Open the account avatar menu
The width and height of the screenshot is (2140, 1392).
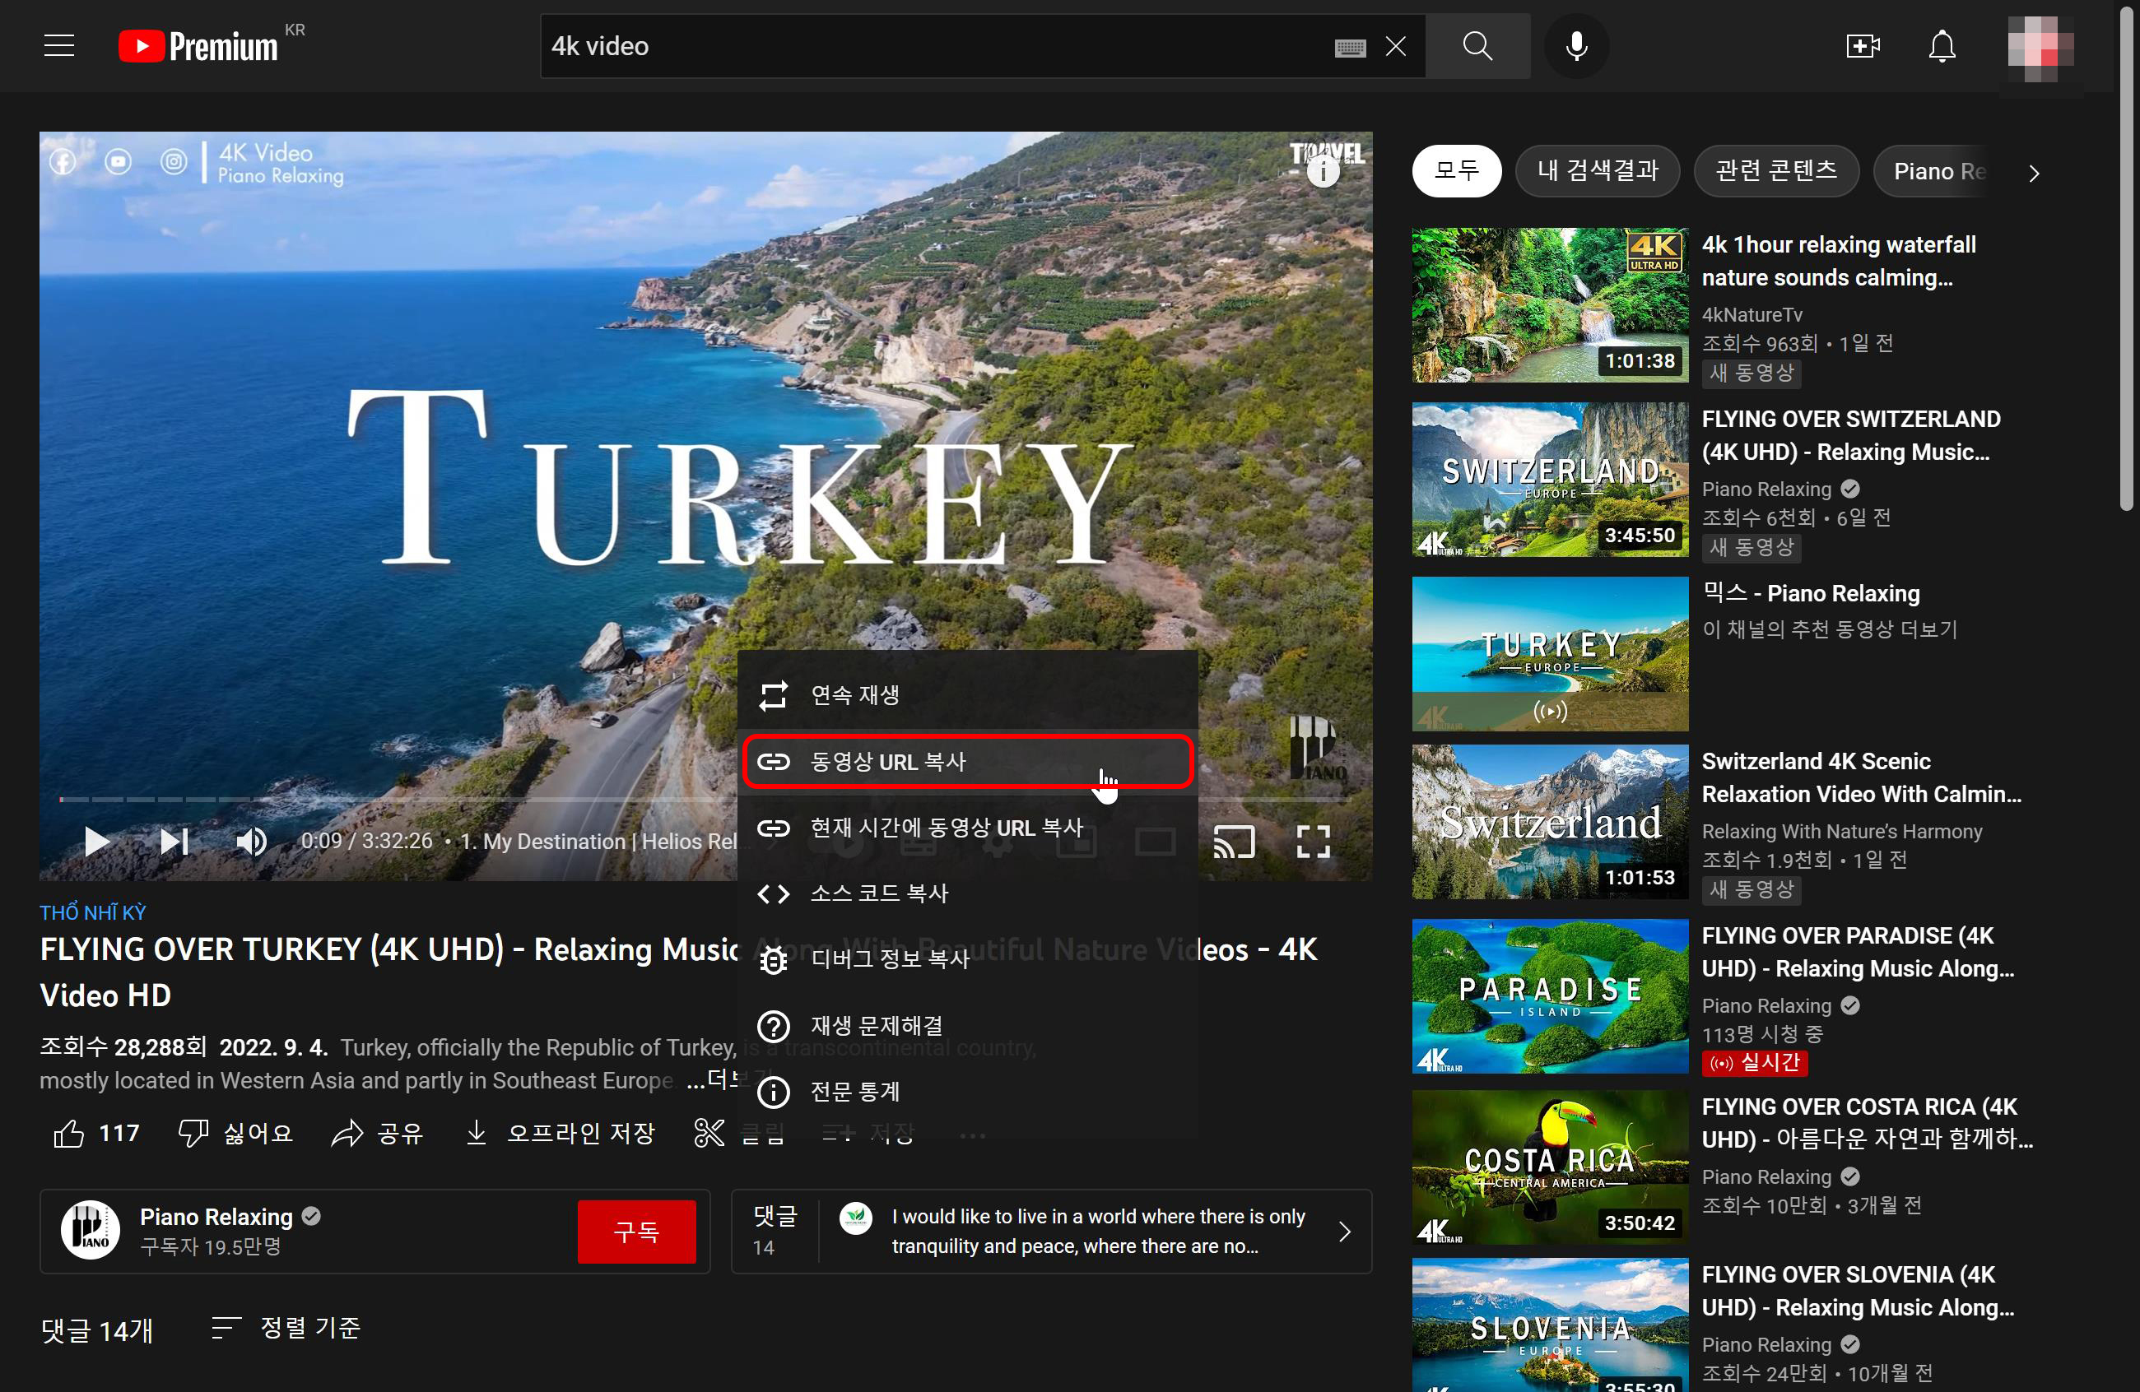[2040, 49]
